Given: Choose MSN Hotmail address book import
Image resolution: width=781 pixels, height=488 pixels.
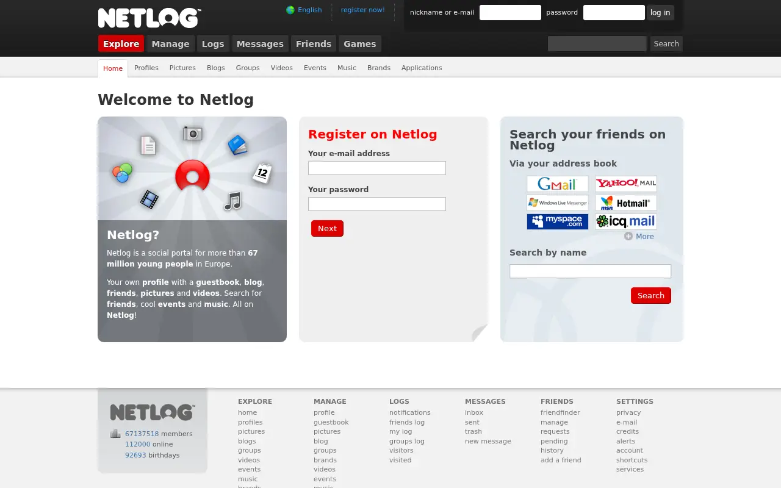Looking at the screenshot, I should point(626,203).
